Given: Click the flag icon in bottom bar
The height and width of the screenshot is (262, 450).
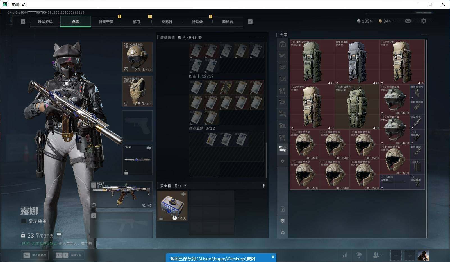Looking at the screenshot, I should 359,255.
